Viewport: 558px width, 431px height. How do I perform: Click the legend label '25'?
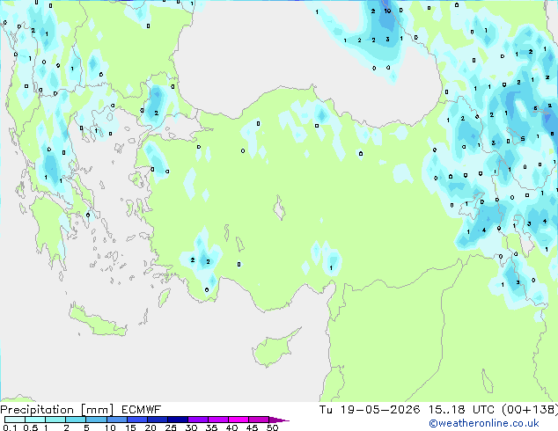tap(171, 427)
